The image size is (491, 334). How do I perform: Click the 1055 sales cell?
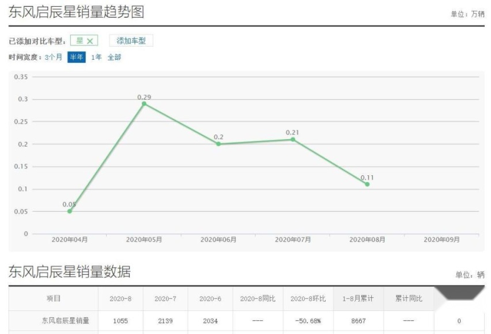click(120, 321)
